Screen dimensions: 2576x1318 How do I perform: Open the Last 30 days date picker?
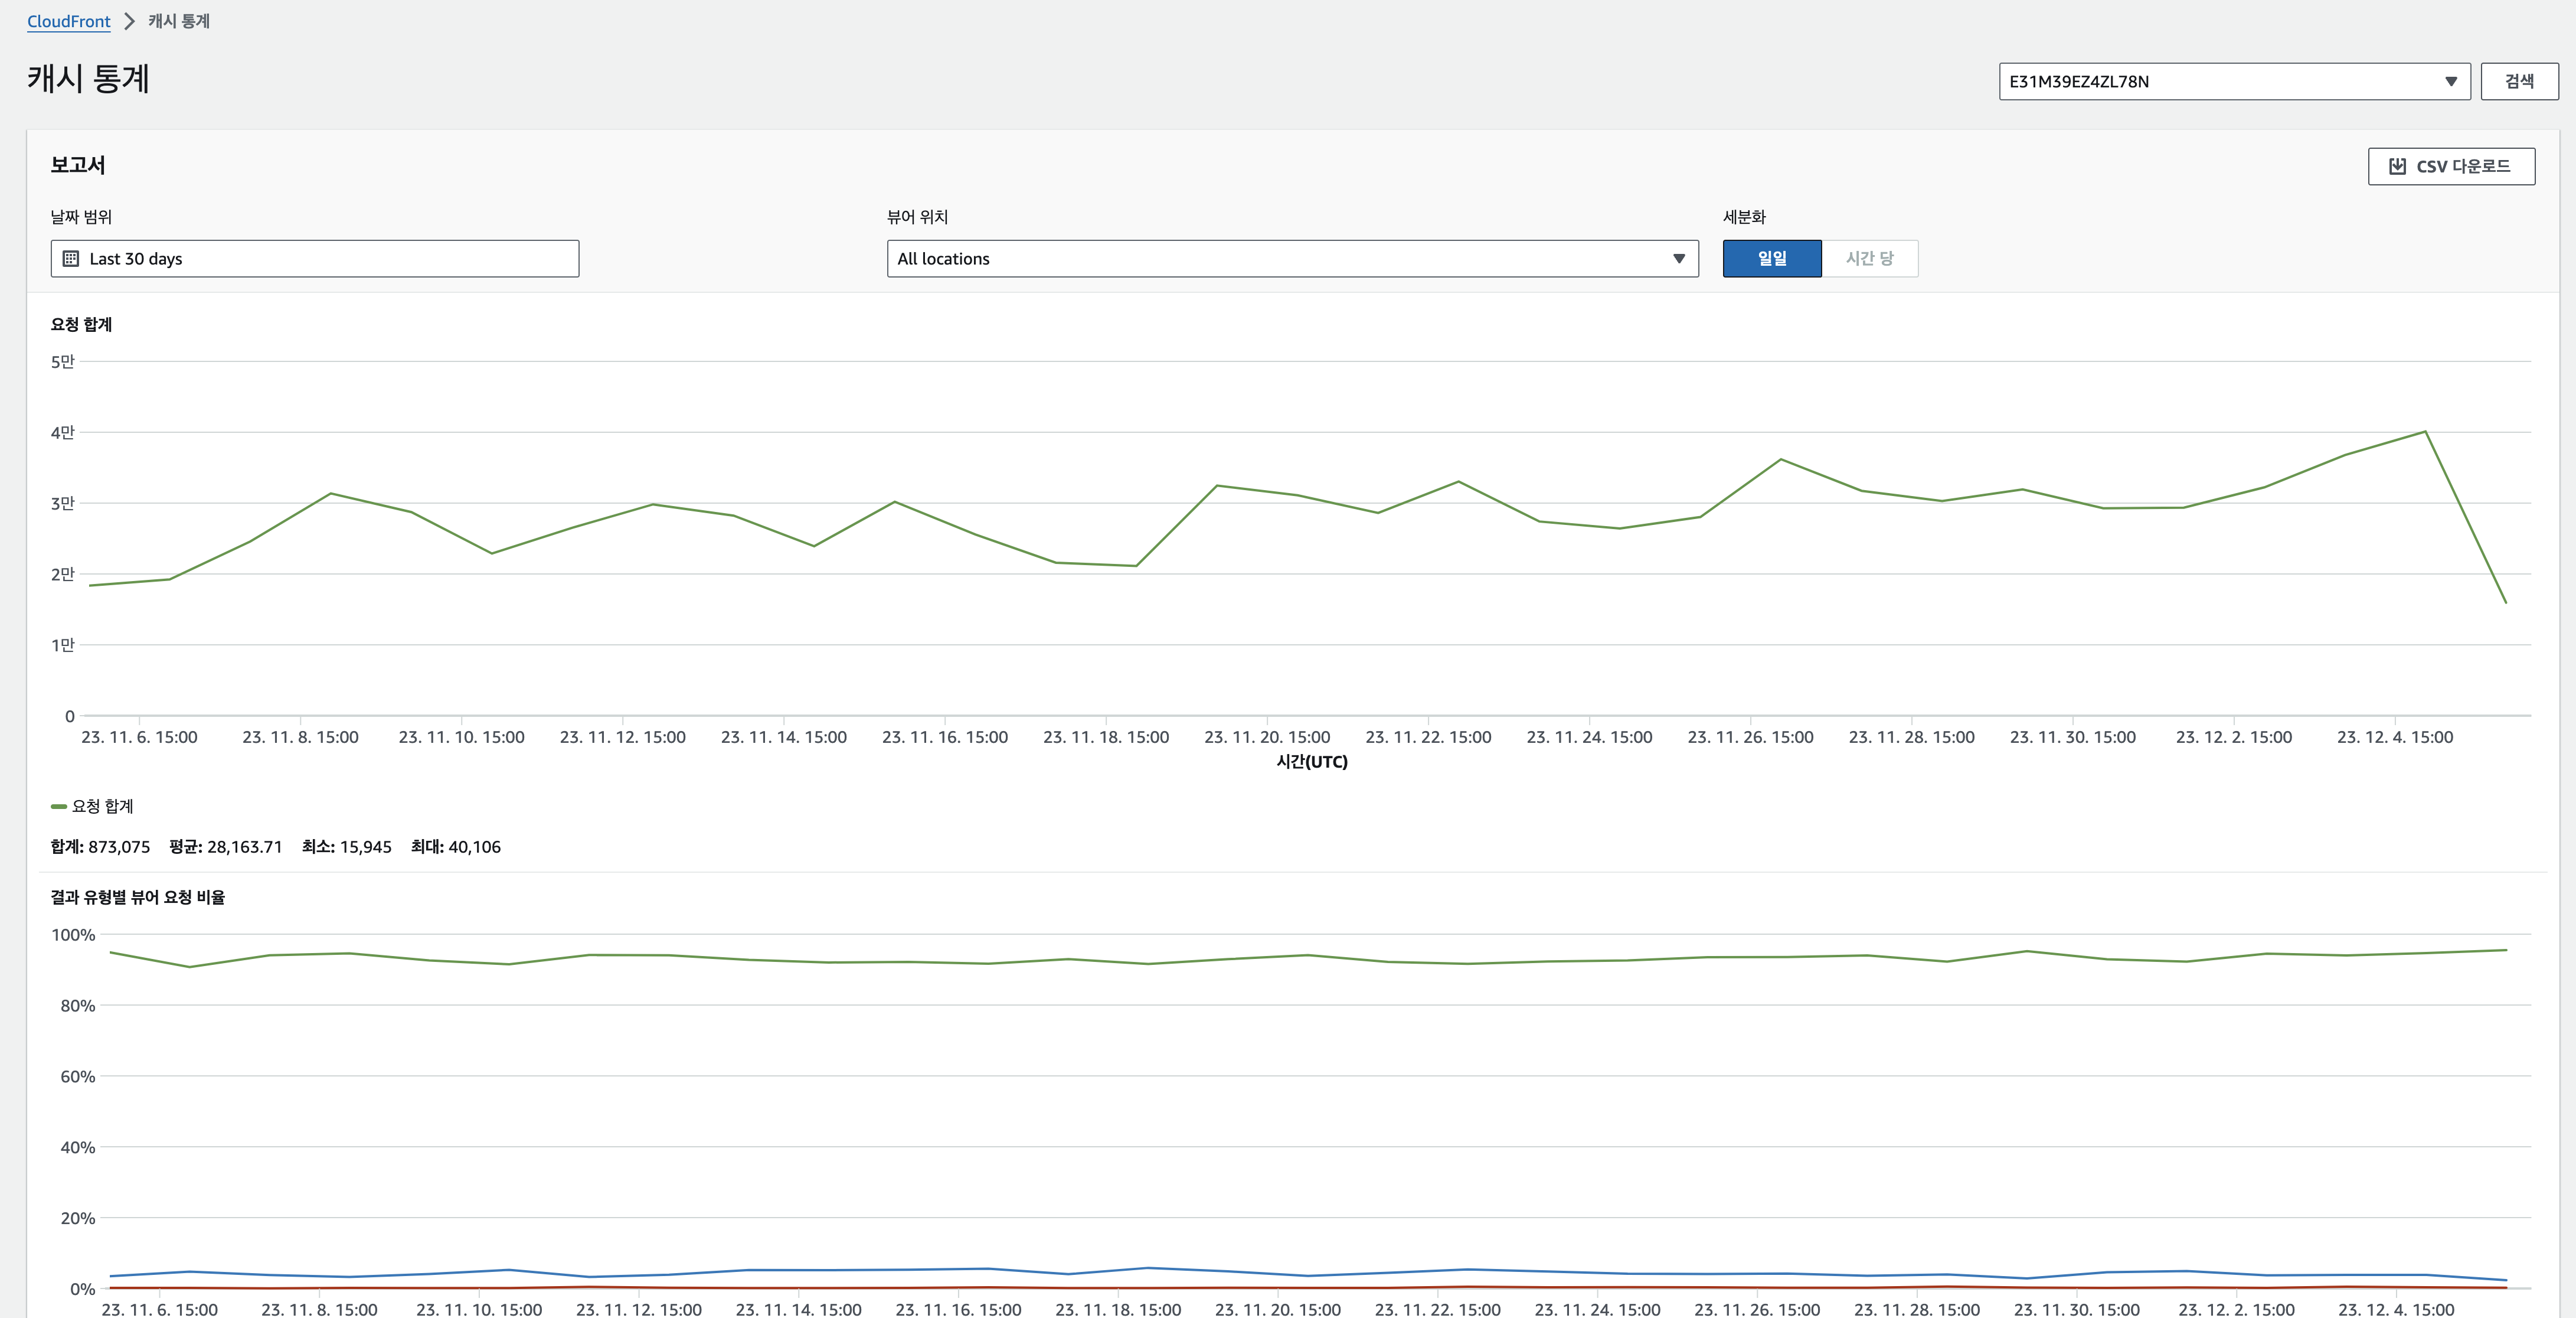coord(315,259)
